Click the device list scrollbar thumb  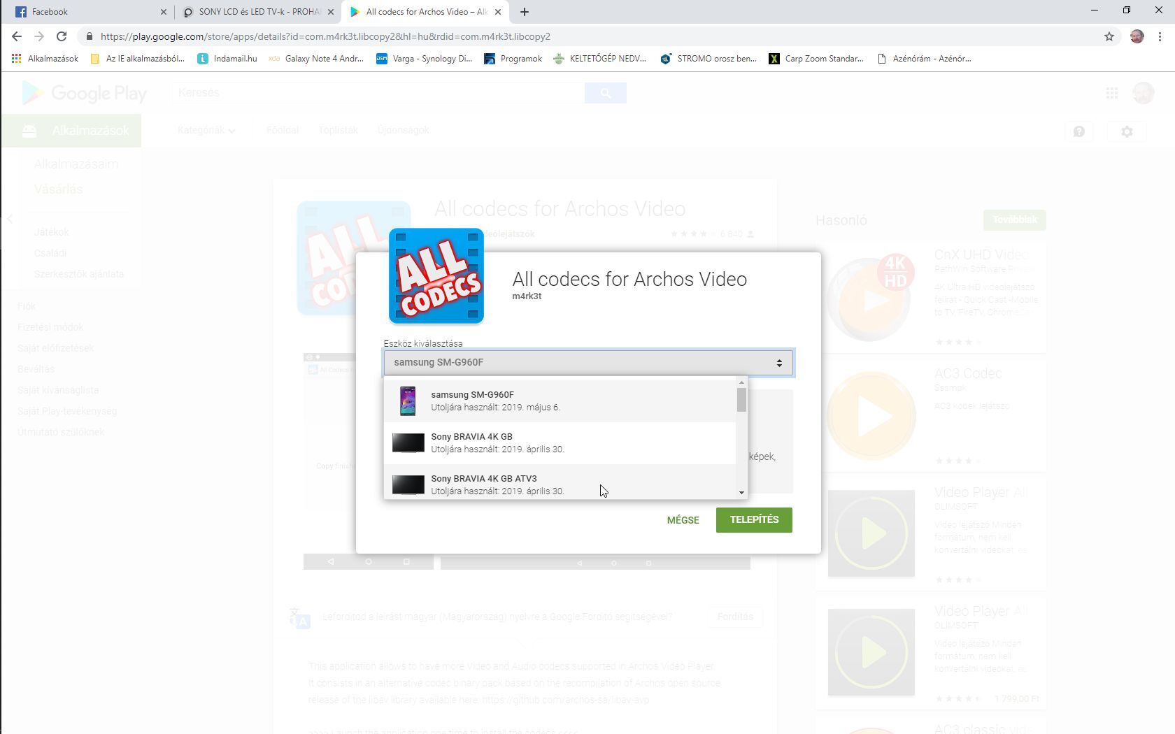point(741,400)
